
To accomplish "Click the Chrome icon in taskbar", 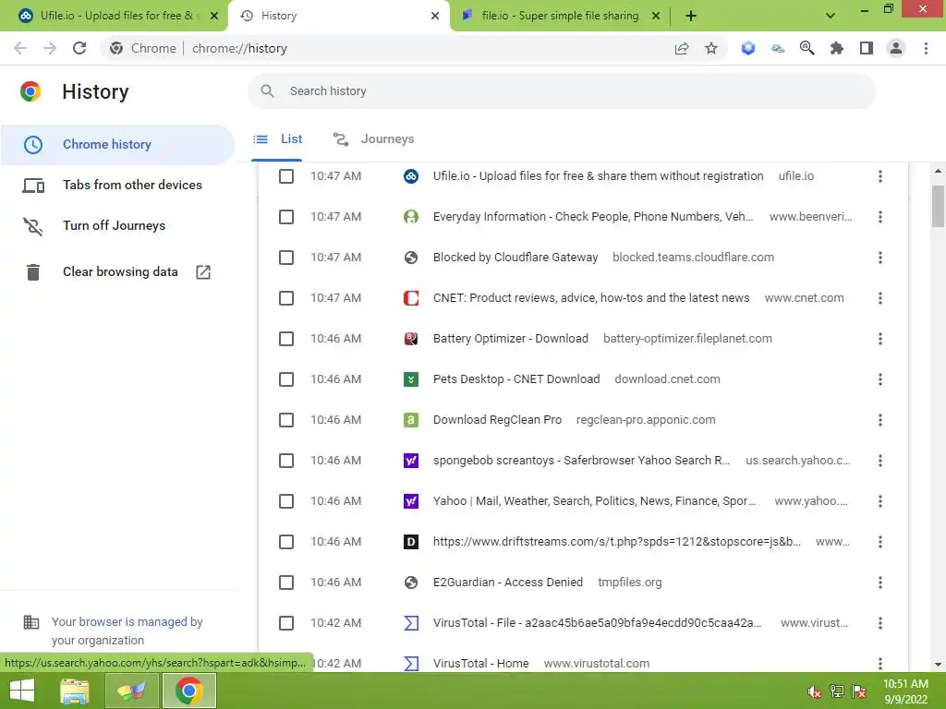I will [x=188, y=691].
